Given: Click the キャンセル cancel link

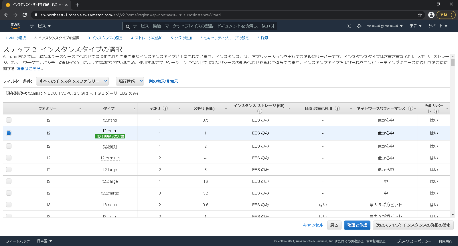Looking at the screenshot, I should 313,225.
